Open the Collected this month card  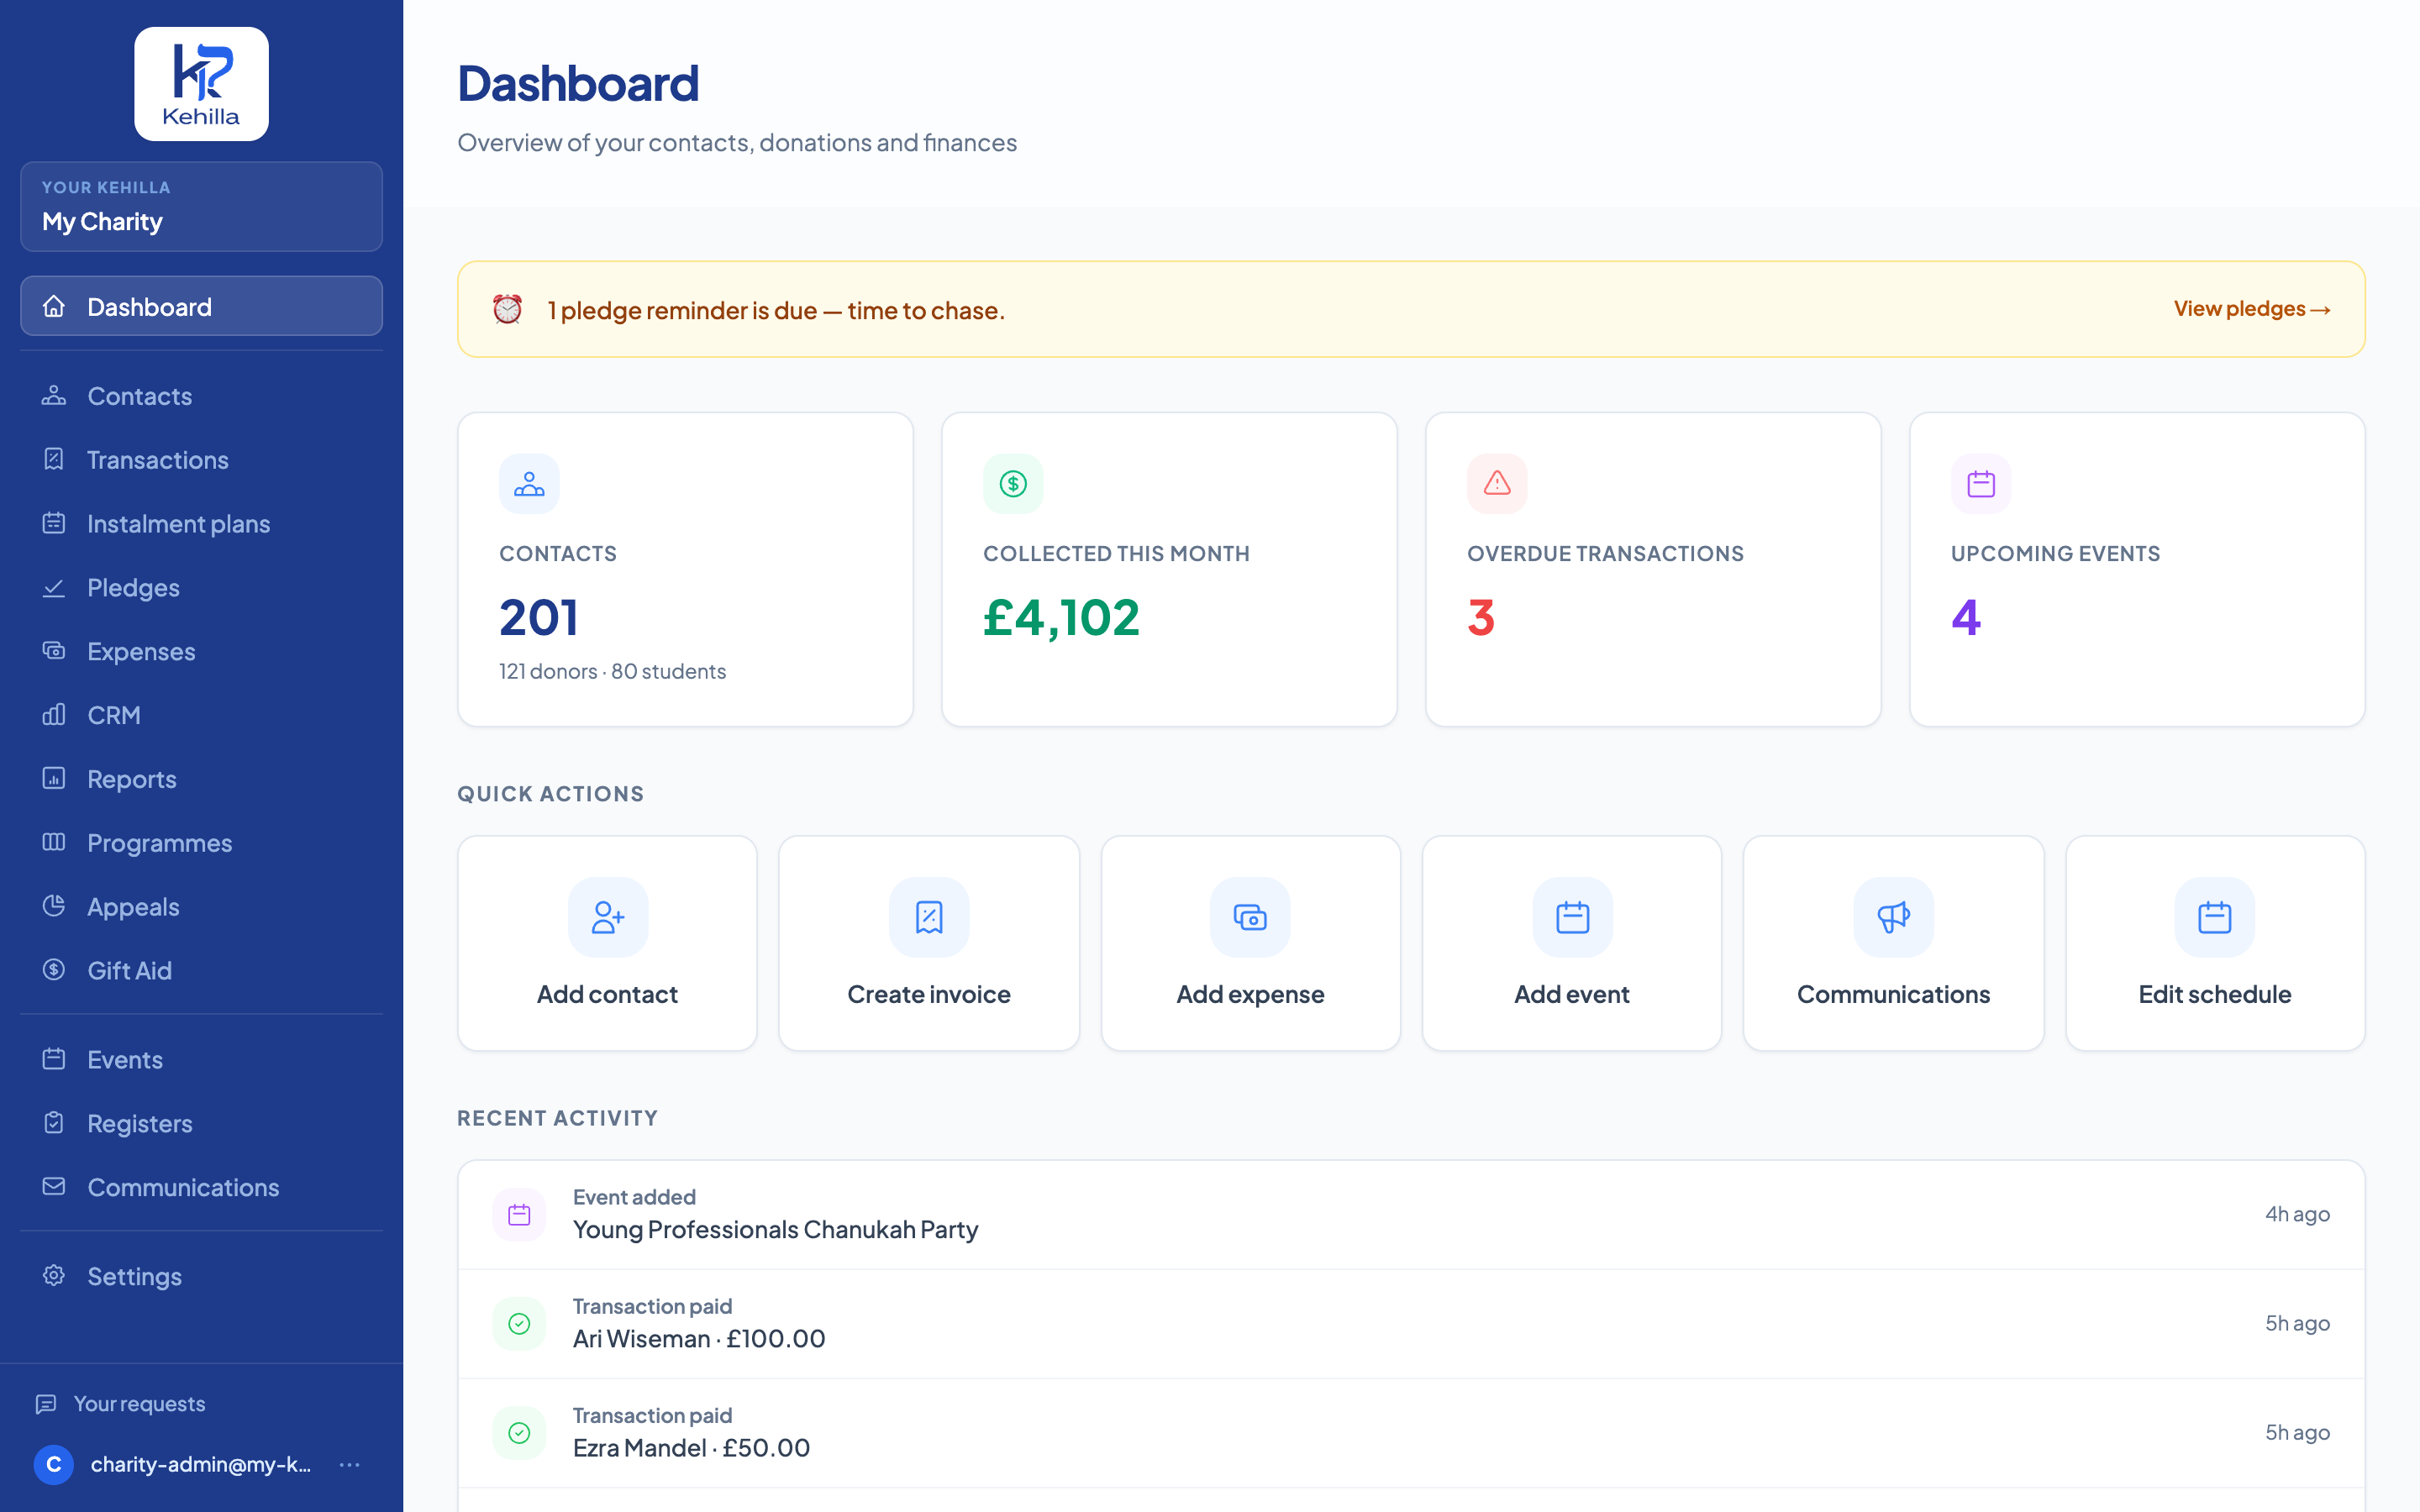pos(1169,569)
